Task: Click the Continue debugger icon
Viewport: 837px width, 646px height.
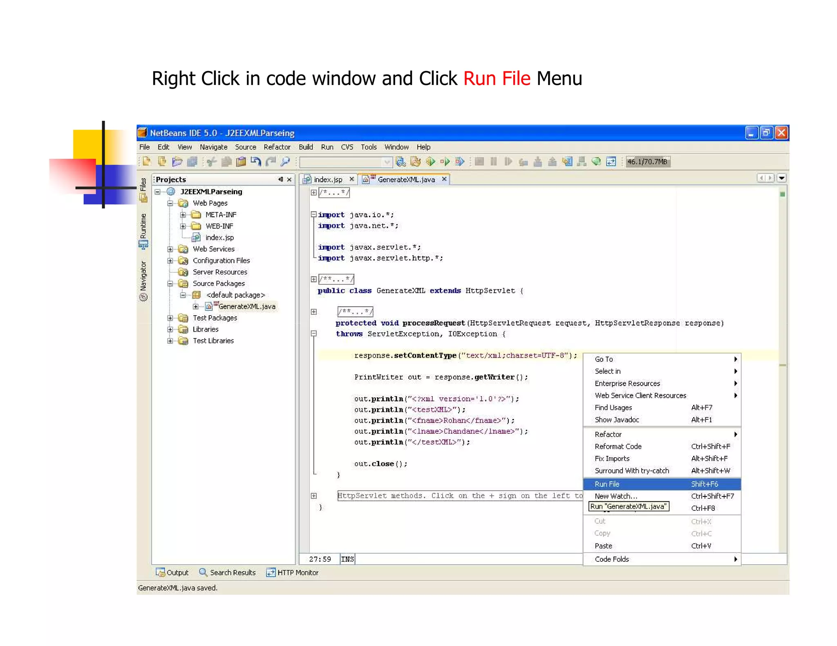Action: click(508, 162)
